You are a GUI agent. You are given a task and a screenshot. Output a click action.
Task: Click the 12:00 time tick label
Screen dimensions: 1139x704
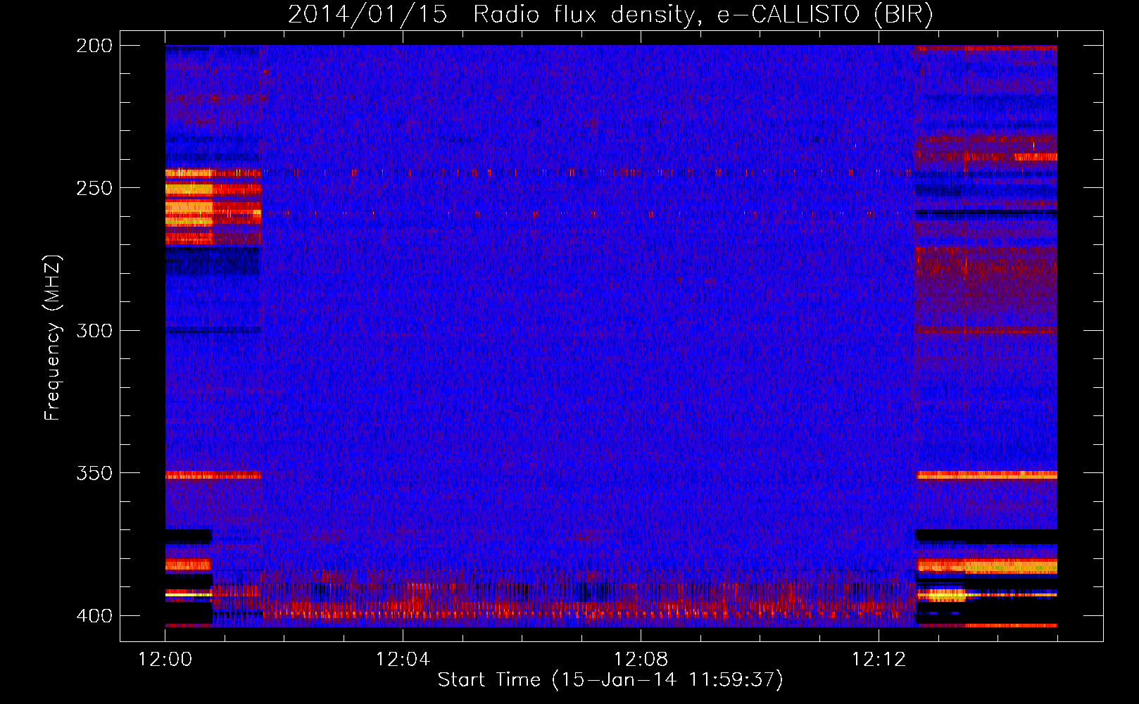[165, 659]
